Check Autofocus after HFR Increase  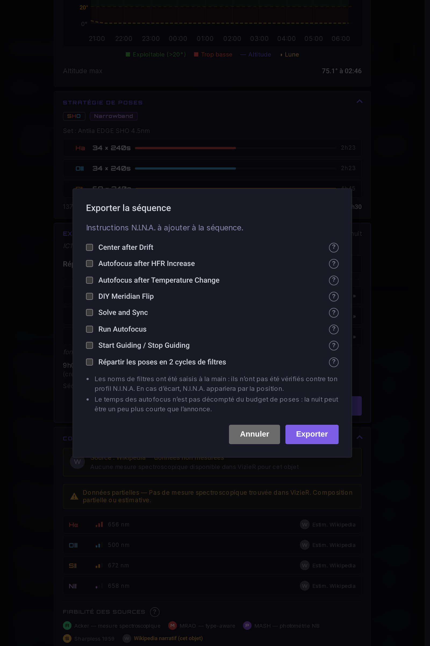coord(89,264)
